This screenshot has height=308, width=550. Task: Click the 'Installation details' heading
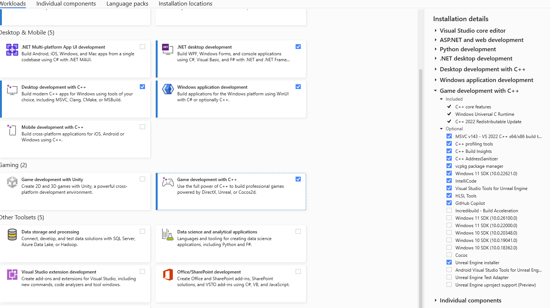(461, 19)
